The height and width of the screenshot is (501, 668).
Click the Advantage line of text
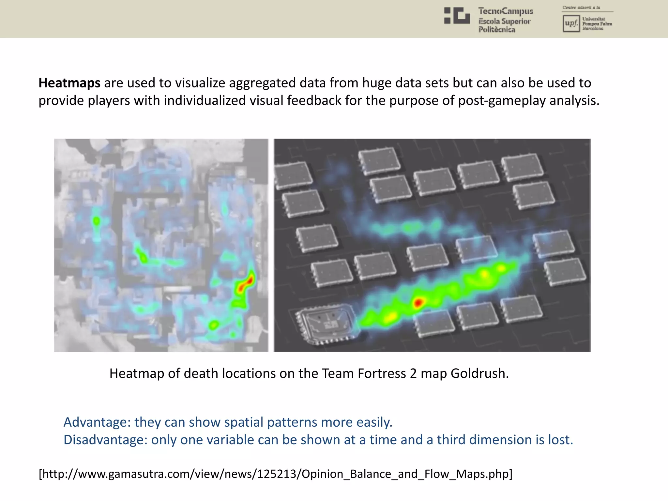[228, 422]
